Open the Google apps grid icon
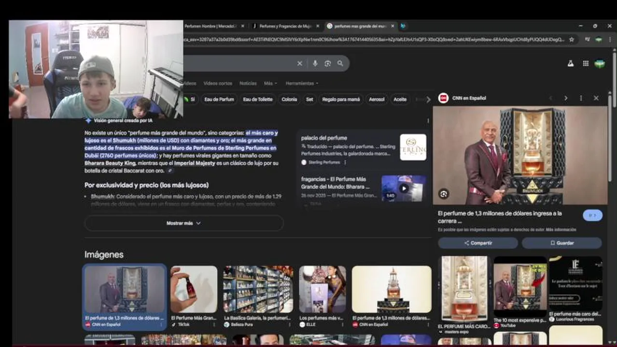This screenshot has height=347, width=617. (586, 63)
